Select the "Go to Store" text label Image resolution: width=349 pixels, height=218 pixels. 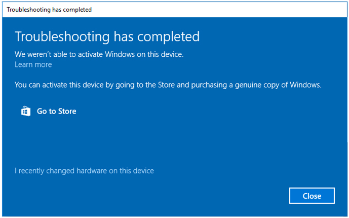pyautogui.click(x=56, y=111)
